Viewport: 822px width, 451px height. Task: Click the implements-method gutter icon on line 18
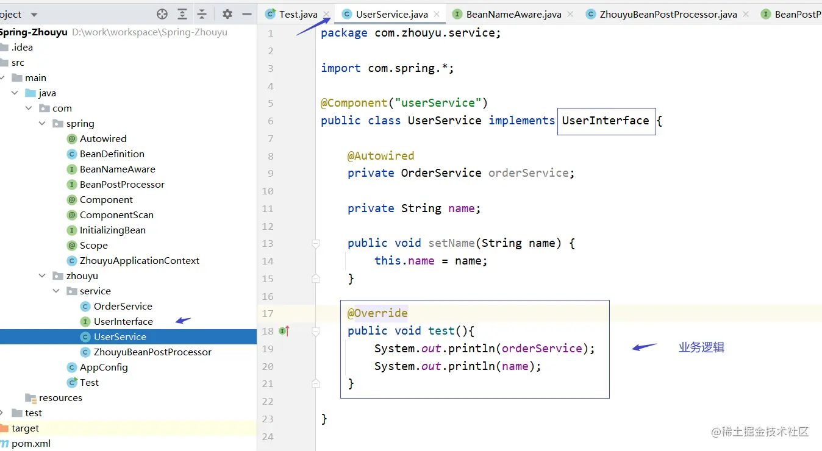[x=284, y=331]
